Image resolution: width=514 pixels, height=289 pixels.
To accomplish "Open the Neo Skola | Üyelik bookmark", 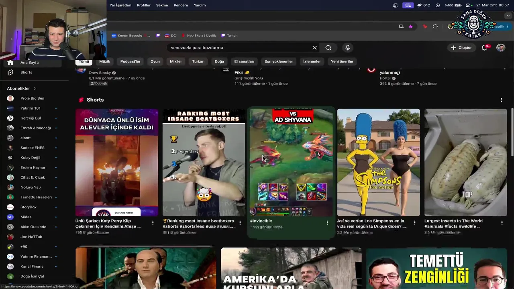I will point(198,36).
